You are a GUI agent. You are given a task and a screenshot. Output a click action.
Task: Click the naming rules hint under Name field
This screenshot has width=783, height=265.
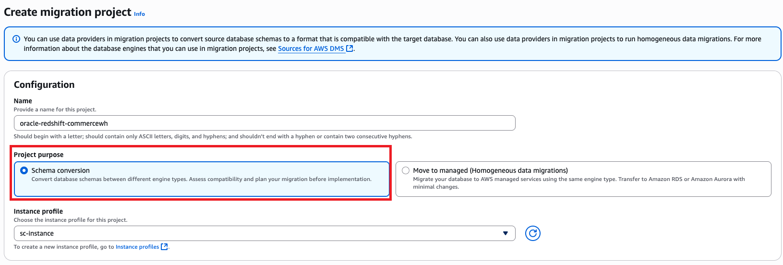click(213, 136)
